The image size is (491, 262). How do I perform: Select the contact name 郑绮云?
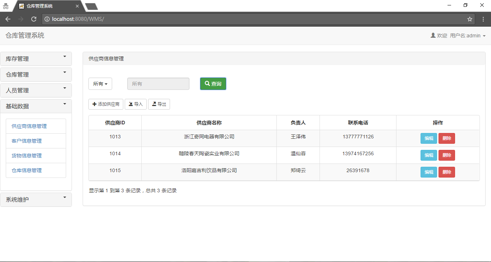298,170
